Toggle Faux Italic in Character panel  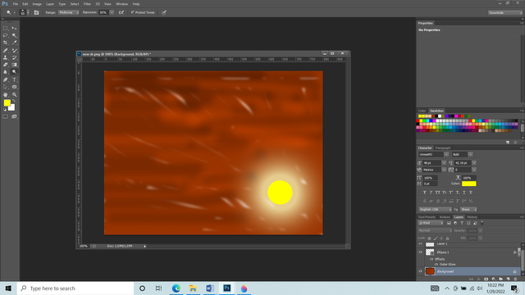pyautogui.click(x=431, y=193)
